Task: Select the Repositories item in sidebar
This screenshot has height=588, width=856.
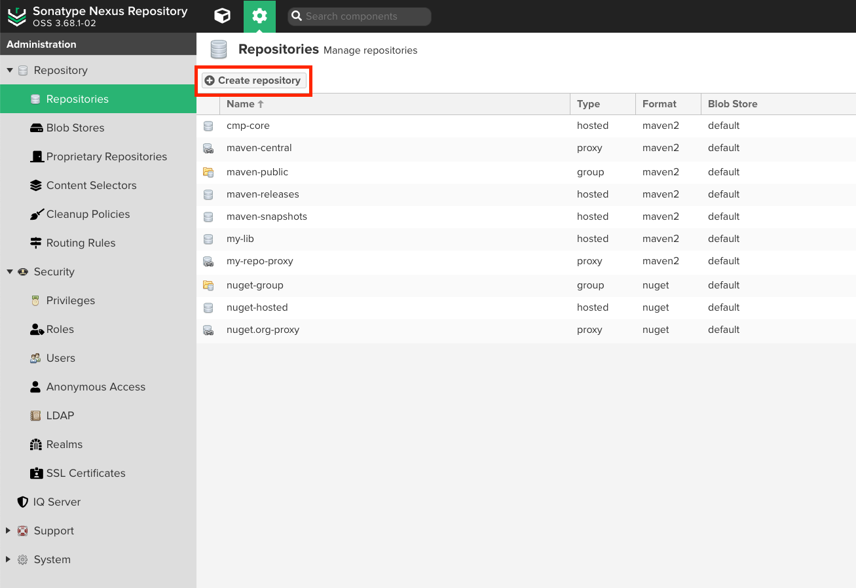Action: [98, 99]
